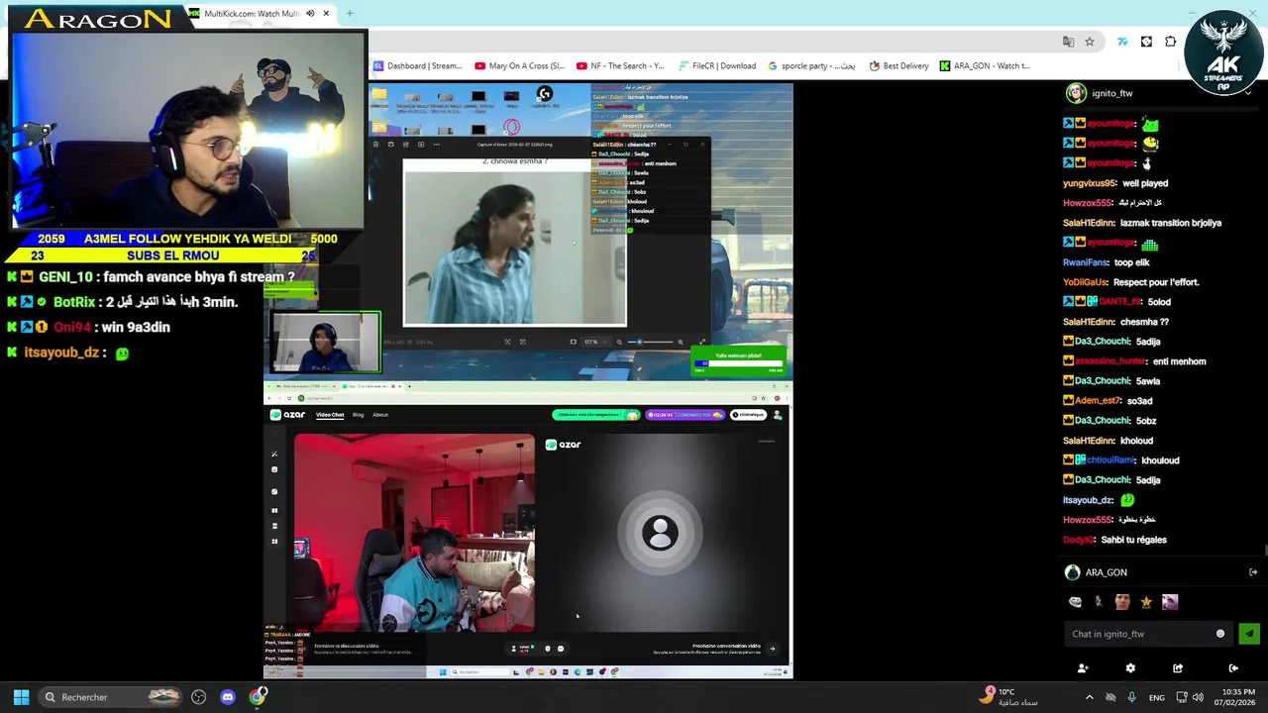Click the share/pop-out icon below chat

point(1178,668)
